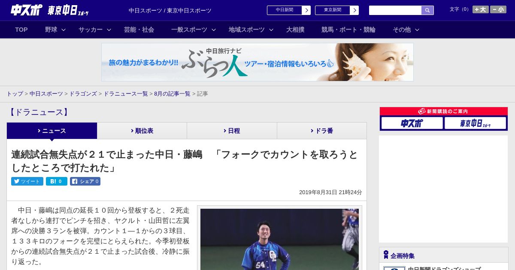
Task: Share article with the Twitter ツイート button
Action: tap(27, 181)
